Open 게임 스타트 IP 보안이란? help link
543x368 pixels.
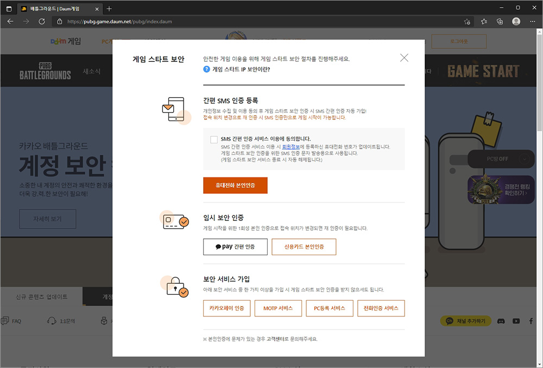coord(241,69)
